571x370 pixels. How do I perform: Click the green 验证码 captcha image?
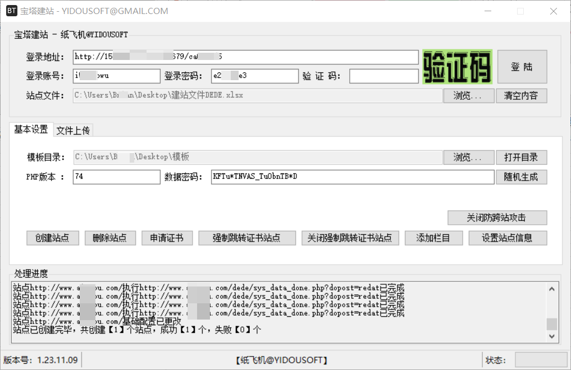458,67
